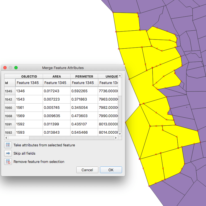Close the Merge Feature Attributes dialog
The height and width of the screenshot is (206, 206).
click(x=5, y=68)
